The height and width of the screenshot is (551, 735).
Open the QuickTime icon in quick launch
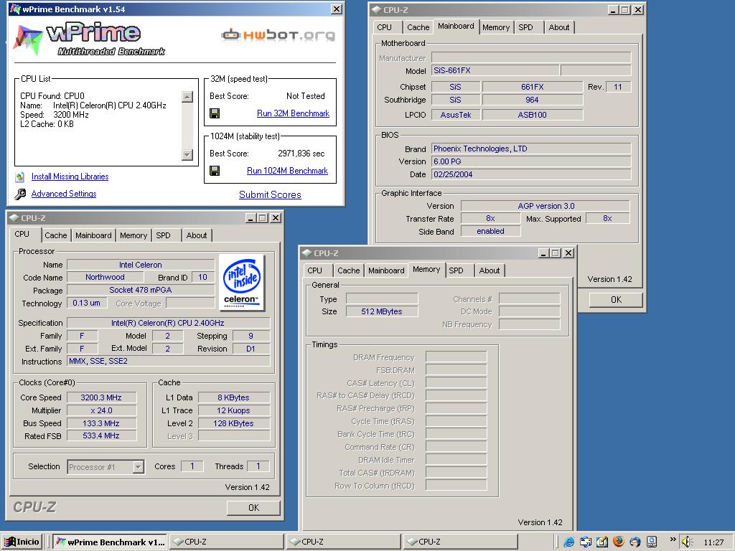coord(652,542)
